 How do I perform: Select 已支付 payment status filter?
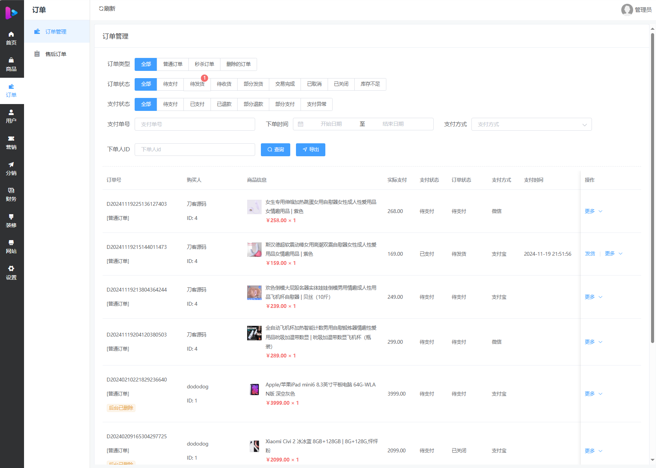tap(197, 104)
